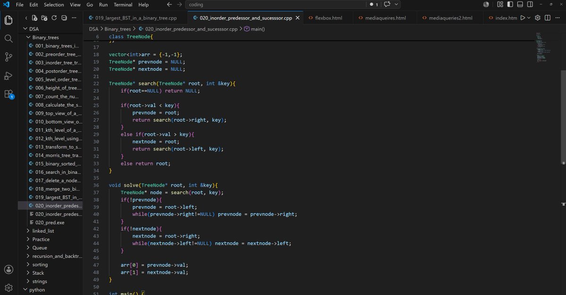Collapse all folders in Explorer
Image resolution: width=566 pixels, height=295 pixels.
[x=63, y=18]
